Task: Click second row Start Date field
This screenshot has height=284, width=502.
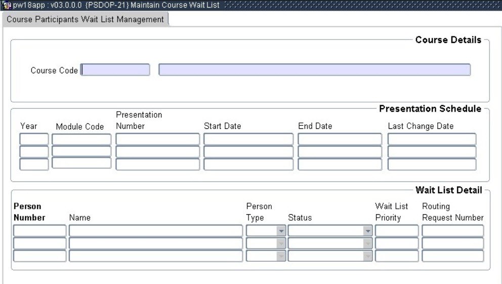Action: [248, 152]
